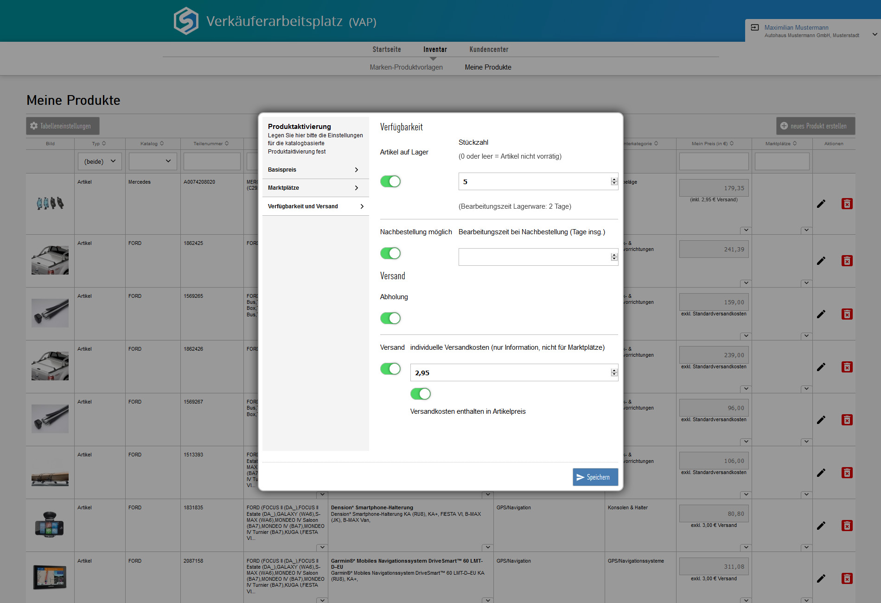
Task: Toggle the Artikel auf Lager switch
Action: [x=390, y=181]
